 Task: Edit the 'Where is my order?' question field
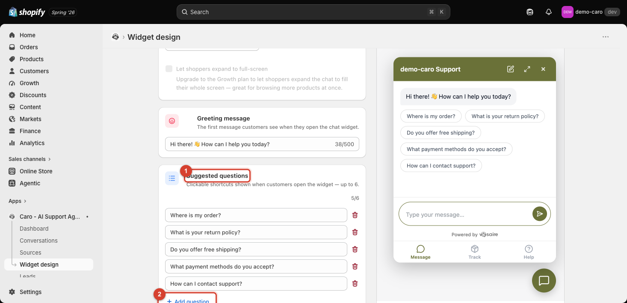(256, 215)
